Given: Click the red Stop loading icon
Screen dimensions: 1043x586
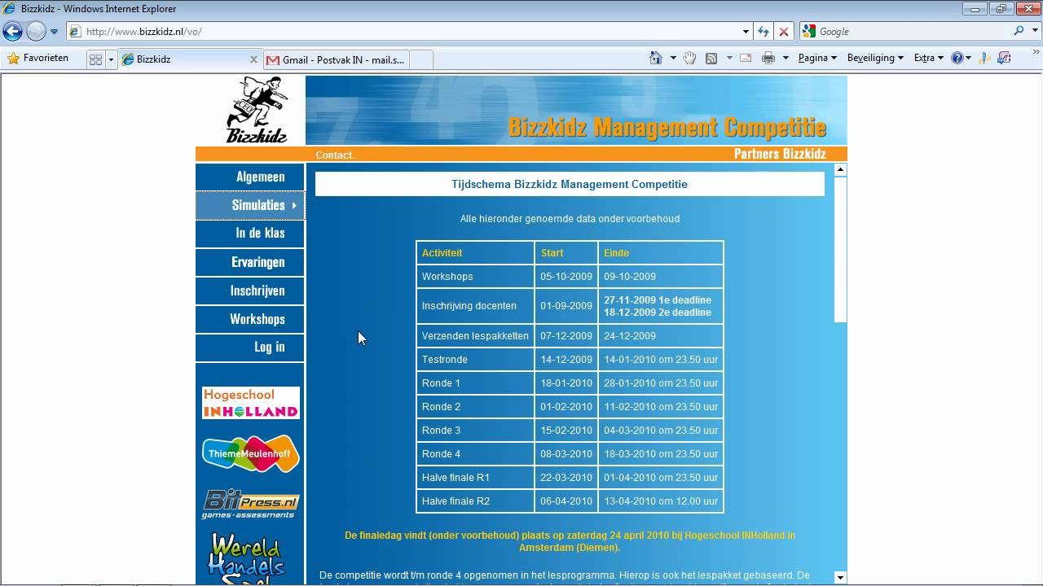Looking at the screenshot, I should click(784, 32).
